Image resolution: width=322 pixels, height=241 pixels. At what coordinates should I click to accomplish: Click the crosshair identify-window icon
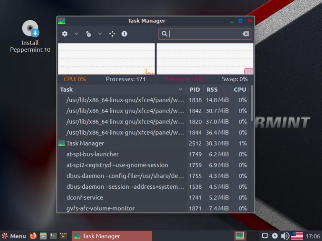point(112,34)
